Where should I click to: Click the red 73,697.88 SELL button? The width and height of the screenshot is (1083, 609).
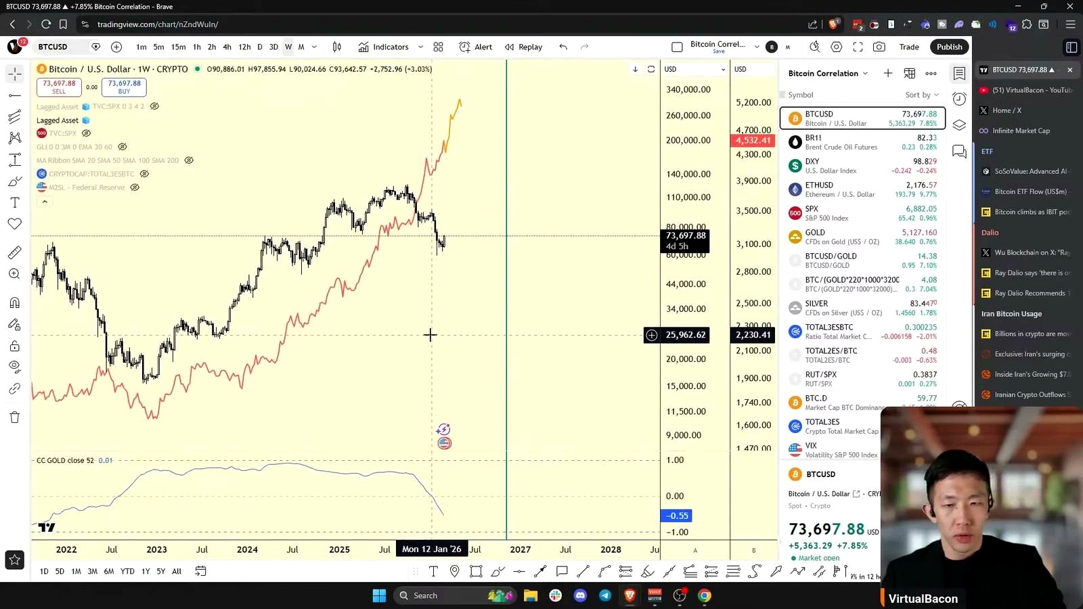59,87
